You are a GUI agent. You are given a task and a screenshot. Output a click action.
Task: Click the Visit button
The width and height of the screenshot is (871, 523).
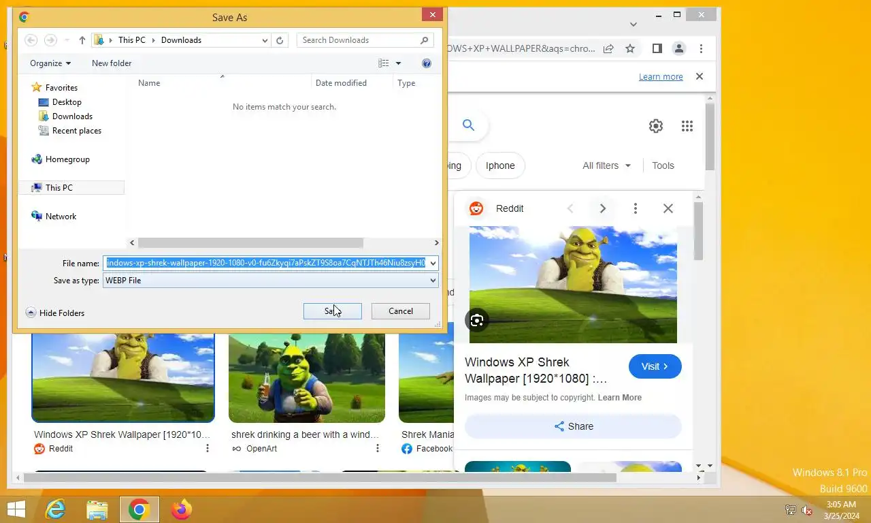pos(655,366)
